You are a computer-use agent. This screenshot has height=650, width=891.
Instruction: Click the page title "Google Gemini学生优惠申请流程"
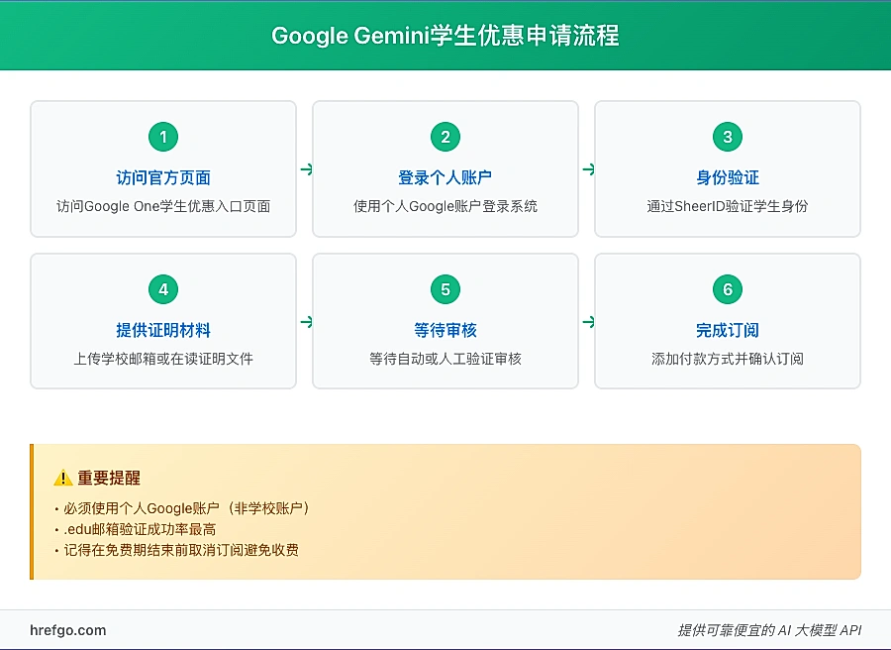click(x=445, y=36)
